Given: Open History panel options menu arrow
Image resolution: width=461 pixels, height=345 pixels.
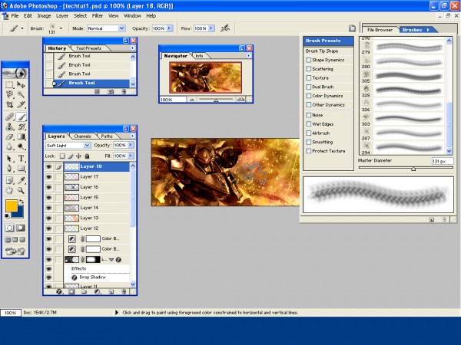Looking at the screenshot, I should tap(133, 48).
